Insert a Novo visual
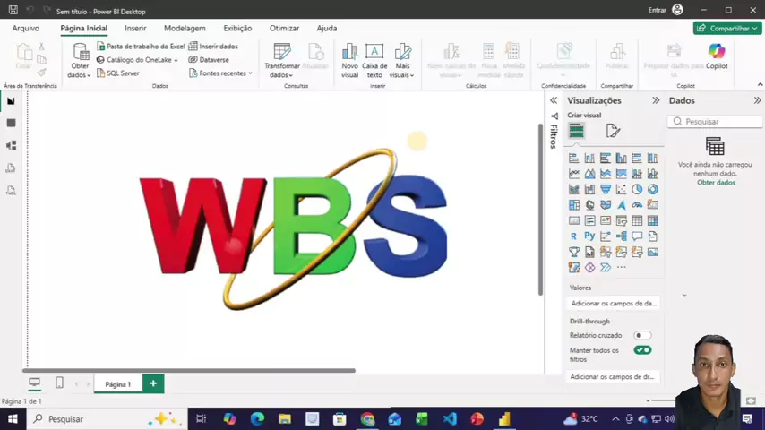The width and height of the screenshot is (765, 430). pos(350,61)
